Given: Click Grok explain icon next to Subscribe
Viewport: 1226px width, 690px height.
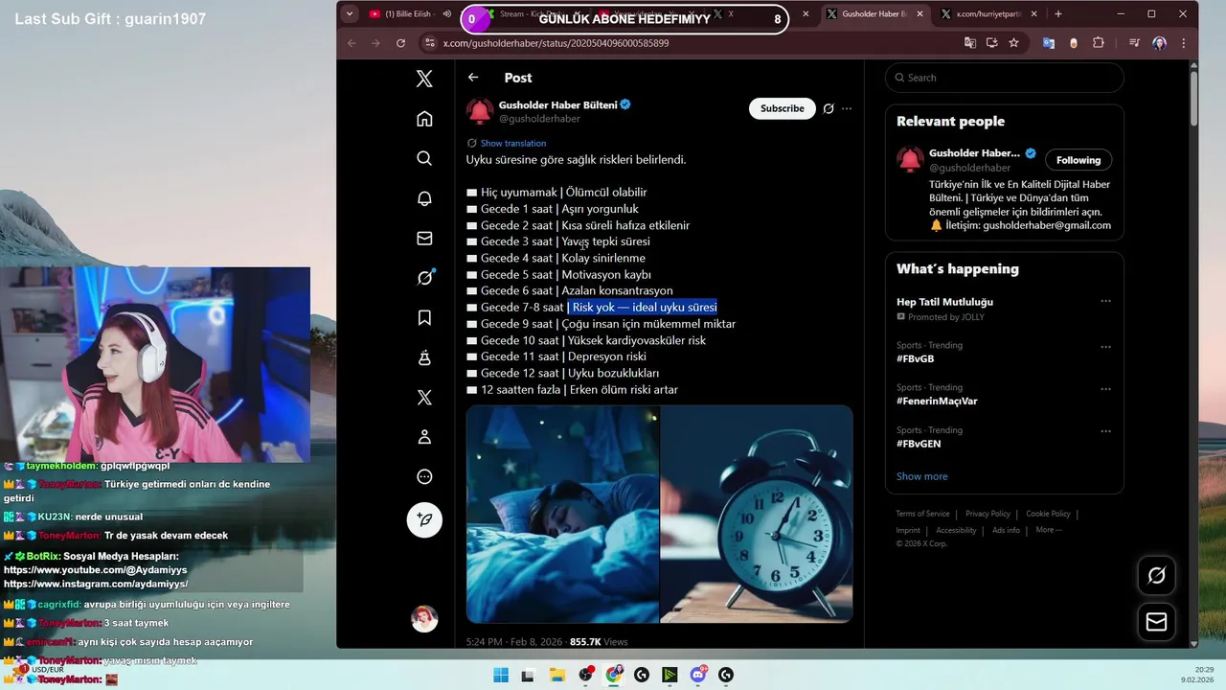Looking at the screenshot, I should pos(829,108).
